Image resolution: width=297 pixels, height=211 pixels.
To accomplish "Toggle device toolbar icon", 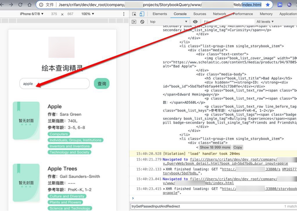I will 142,14.
